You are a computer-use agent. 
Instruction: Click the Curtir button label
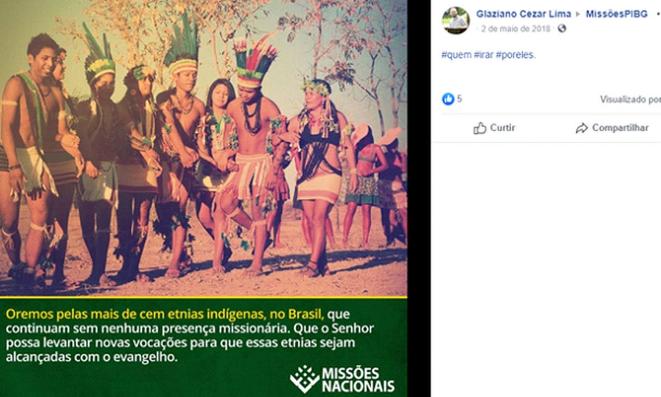point(503,128)
